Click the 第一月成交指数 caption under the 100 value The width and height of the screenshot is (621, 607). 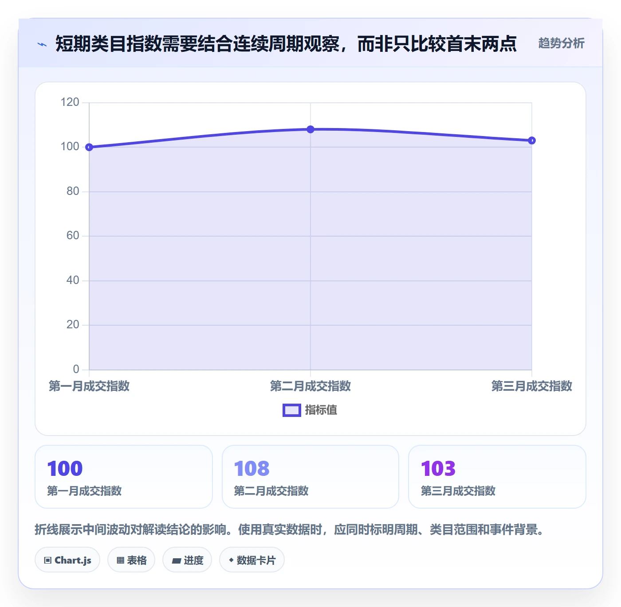[84, 491]
